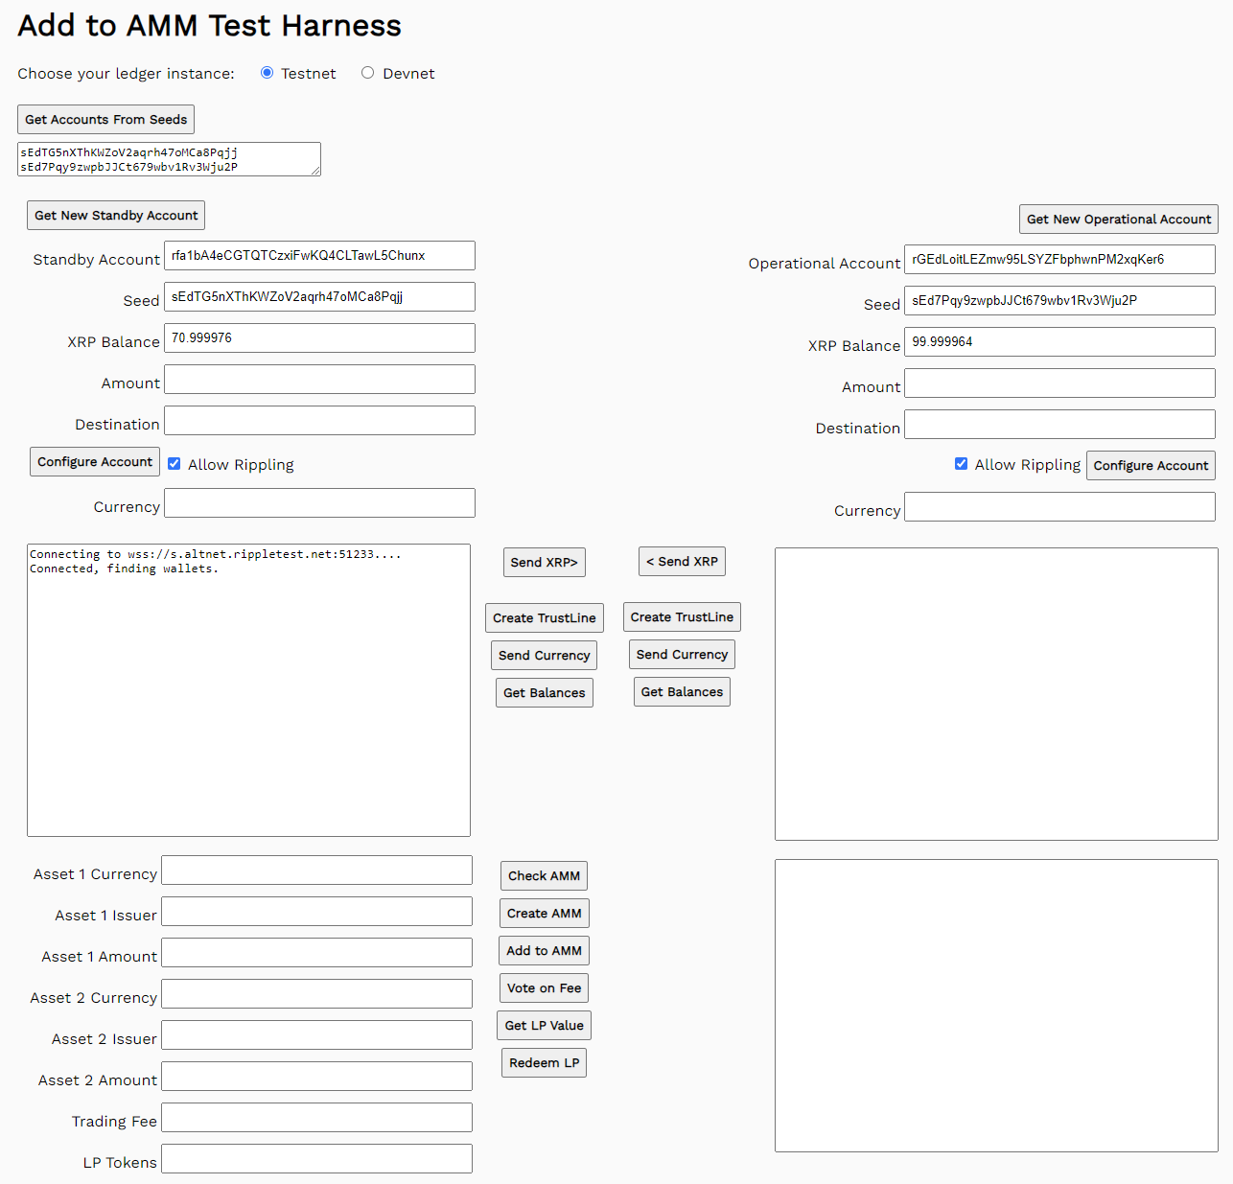Get Balances for the Standby account
Image resolution: width=1233 pixels, height=1184 pixels.
(x=544, y=692)
